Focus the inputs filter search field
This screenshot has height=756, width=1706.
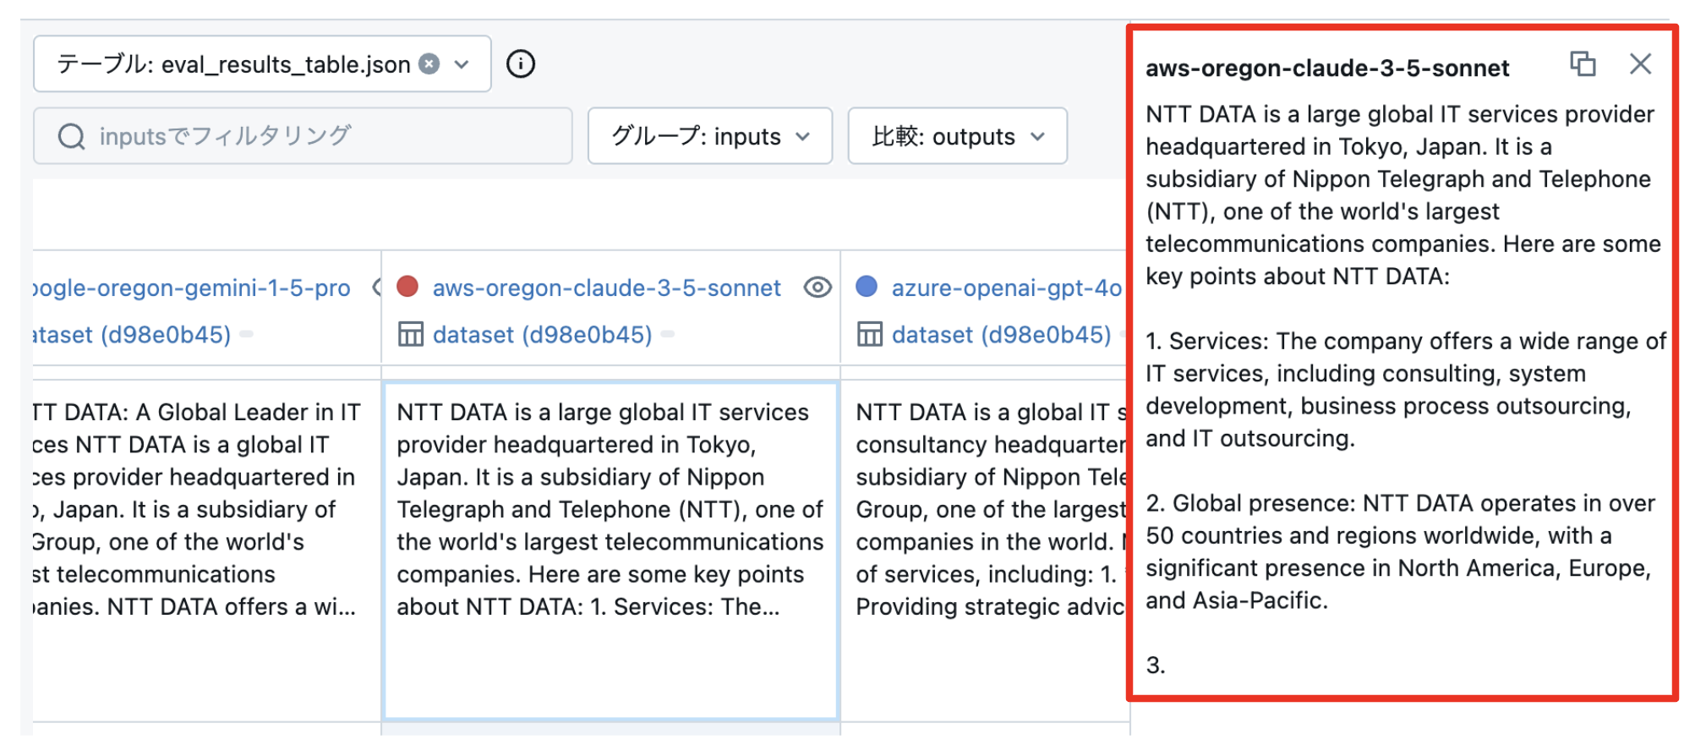[303, 136]
